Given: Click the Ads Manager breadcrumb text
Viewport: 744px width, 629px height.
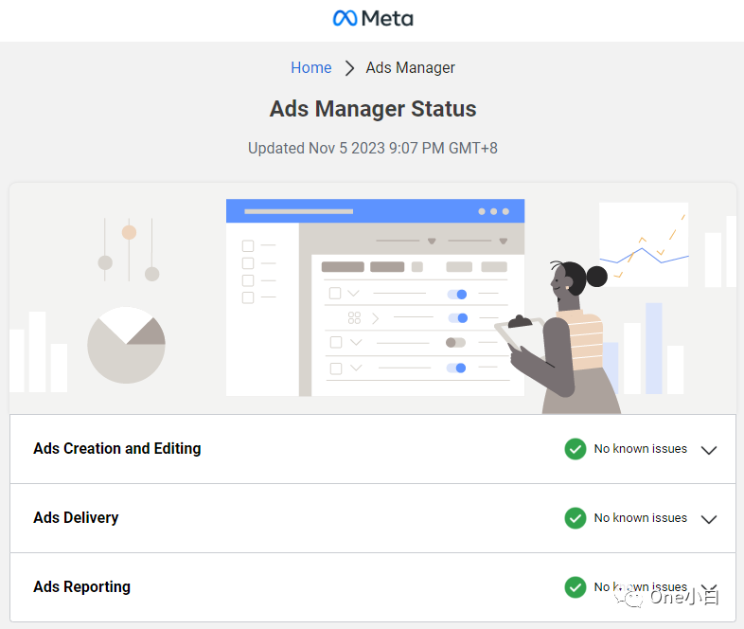Looking at the screenshot, I should [x=410, y=67].
